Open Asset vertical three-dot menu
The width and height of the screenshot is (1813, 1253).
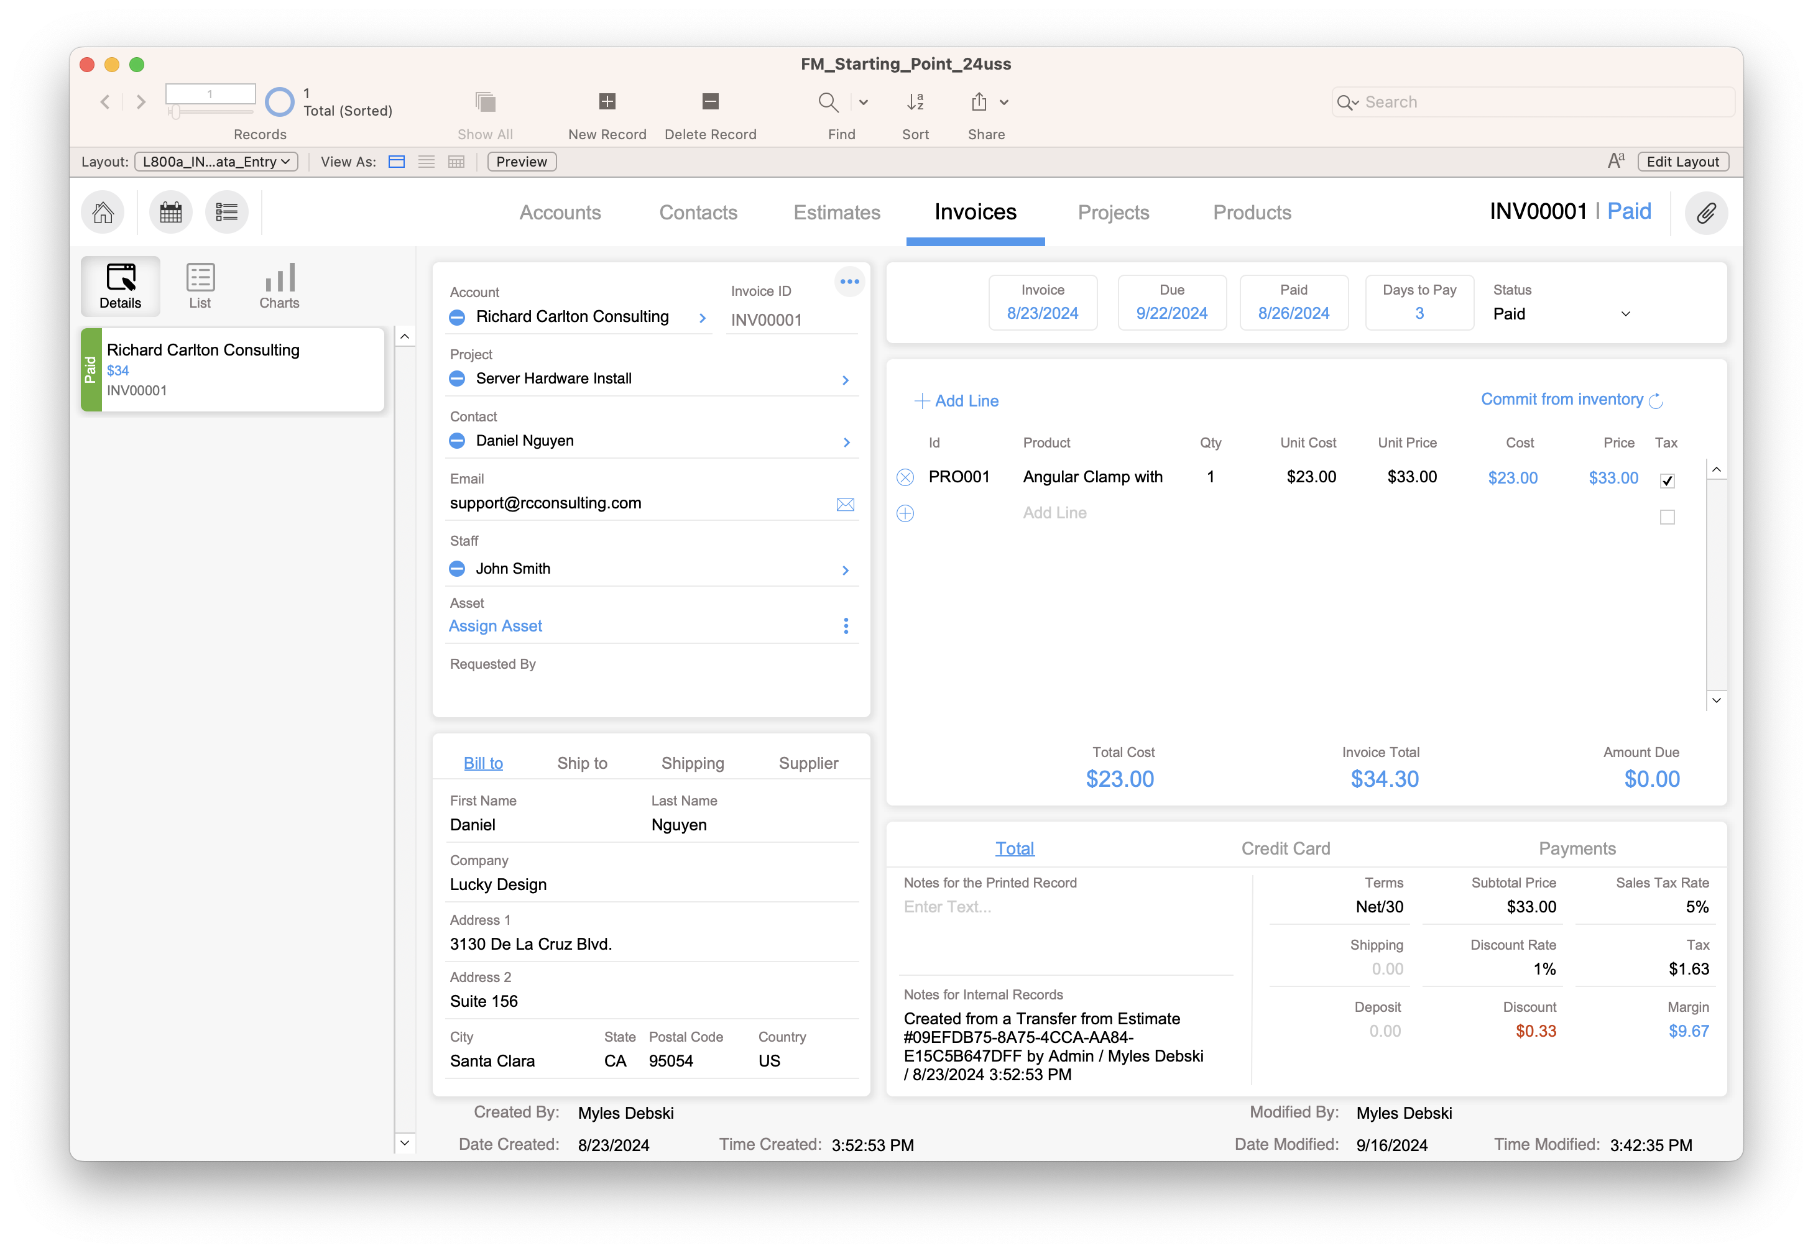coord(845,626)
